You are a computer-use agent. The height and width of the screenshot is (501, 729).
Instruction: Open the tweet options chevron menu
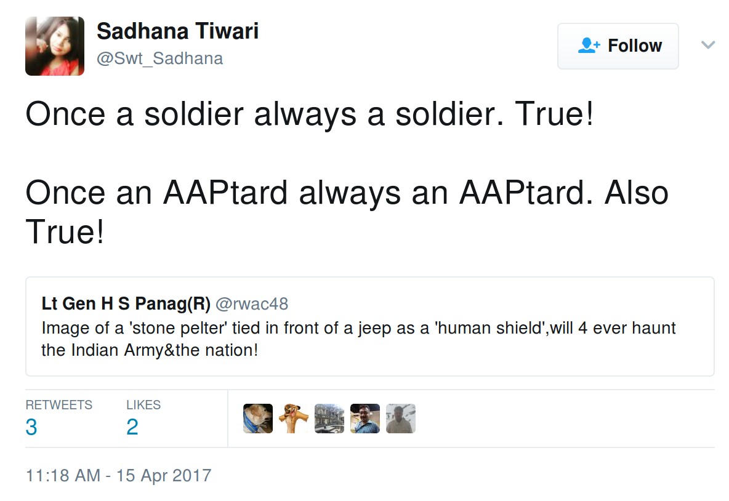(x=708, y=45)
